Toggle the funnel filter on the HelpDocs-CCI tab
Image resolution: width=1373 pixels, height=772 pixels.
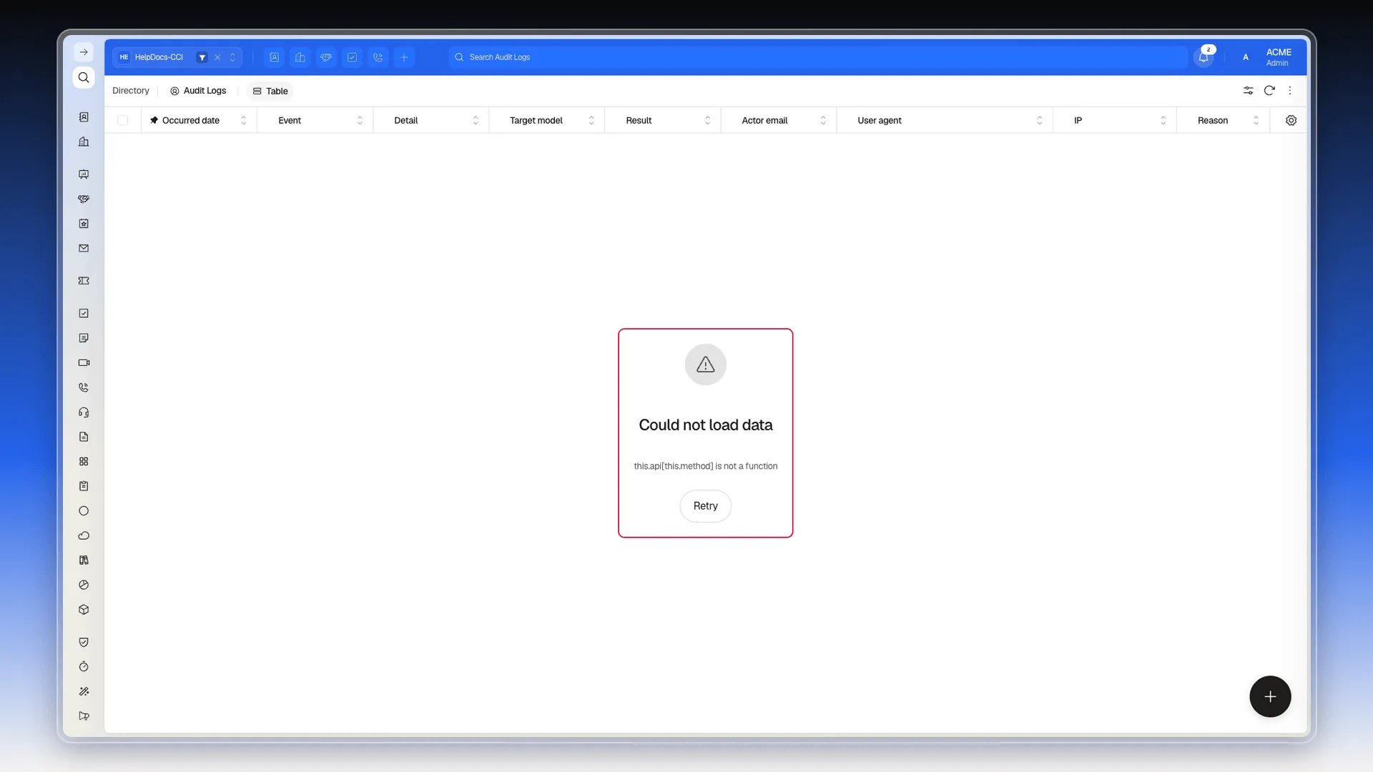(x=202, y=57)
